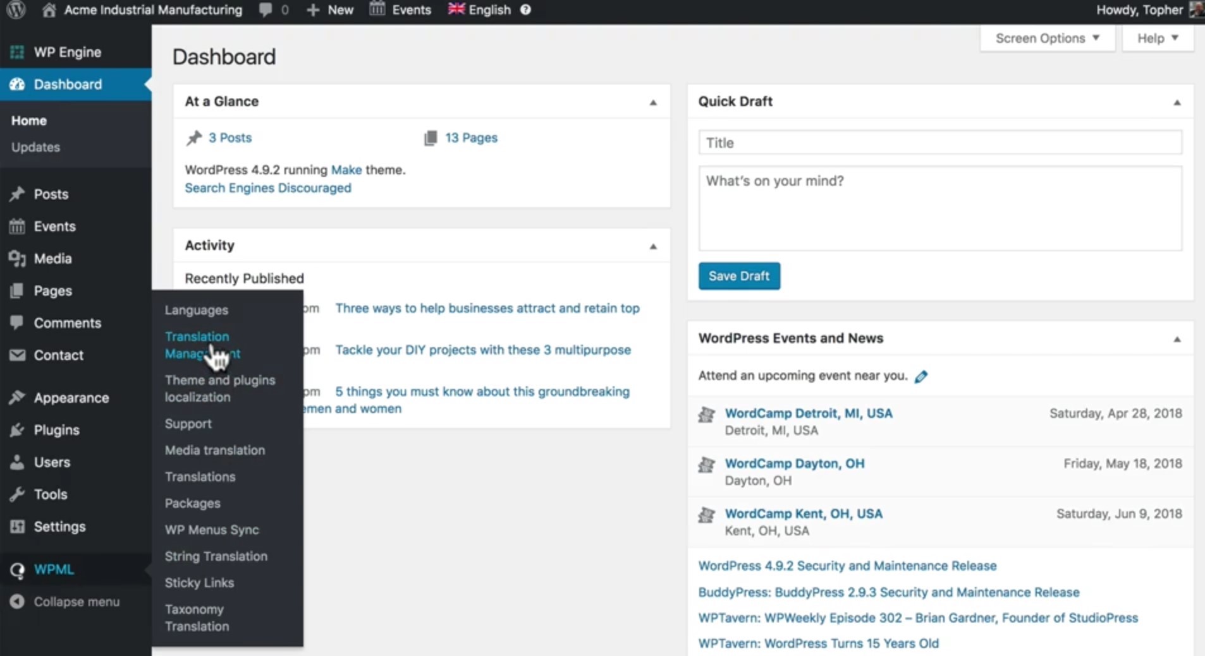Click the Title input field in Quick Draft

939,142
